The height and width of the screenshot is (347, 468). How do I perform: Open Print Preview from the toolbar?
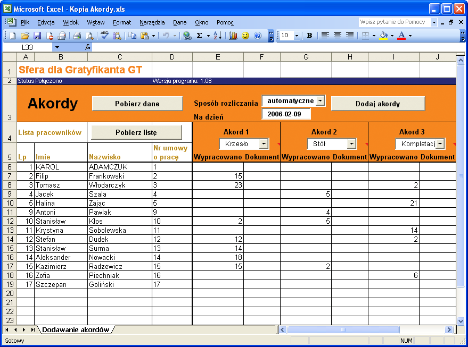[89, 36]
